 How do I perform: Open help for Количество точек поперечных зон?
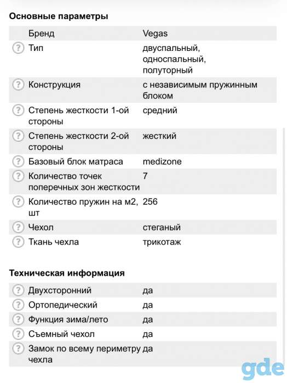coord(18,176)
